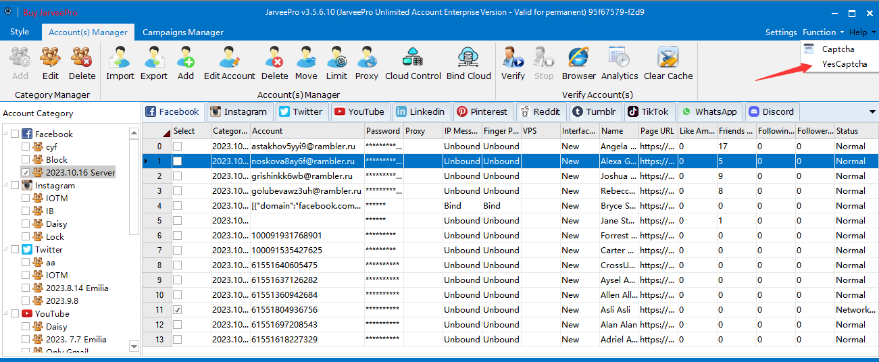The image size is (879, 362).
Task: Switch to the Instagram platform tab
Action: click(238, 111)
